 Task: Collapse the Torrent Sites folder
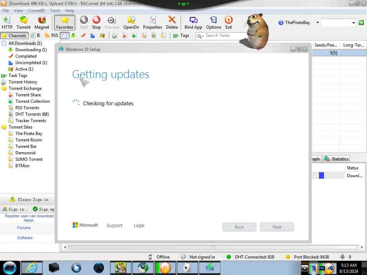point(20,127)
